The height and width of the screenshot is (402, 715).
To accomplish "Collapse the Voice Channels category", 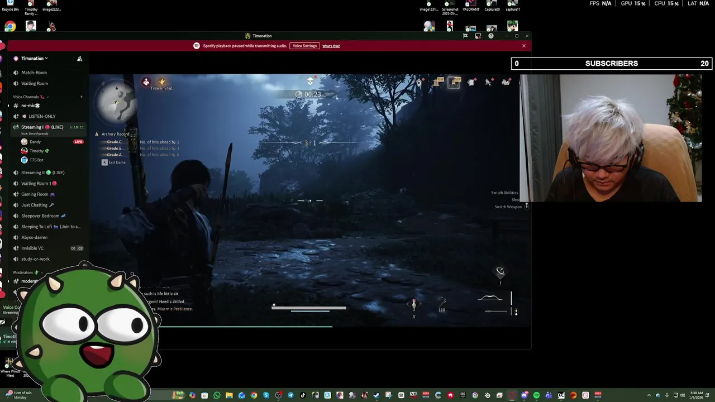I will pos(31,97).
